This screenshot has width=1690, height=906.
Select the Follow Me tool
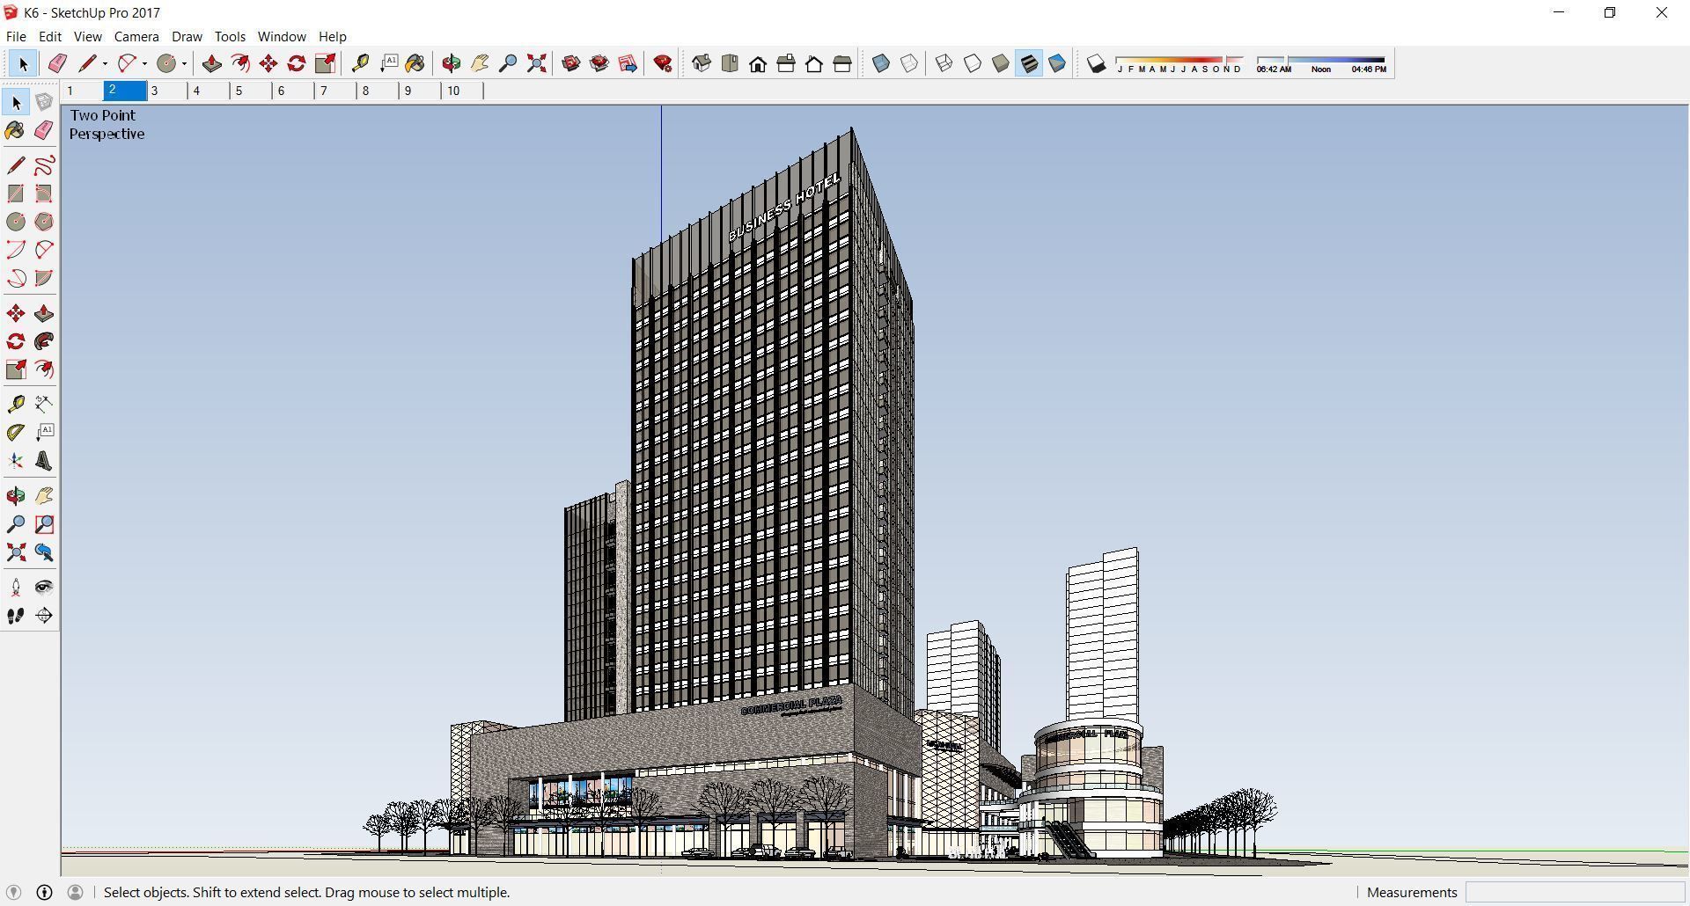(x=44, y=341)
